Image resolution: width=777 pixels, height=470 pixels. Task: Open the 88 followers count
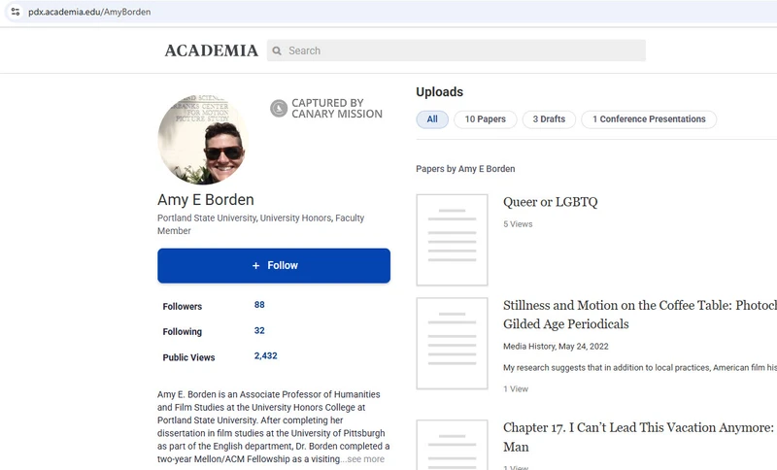tap(259, 305)
